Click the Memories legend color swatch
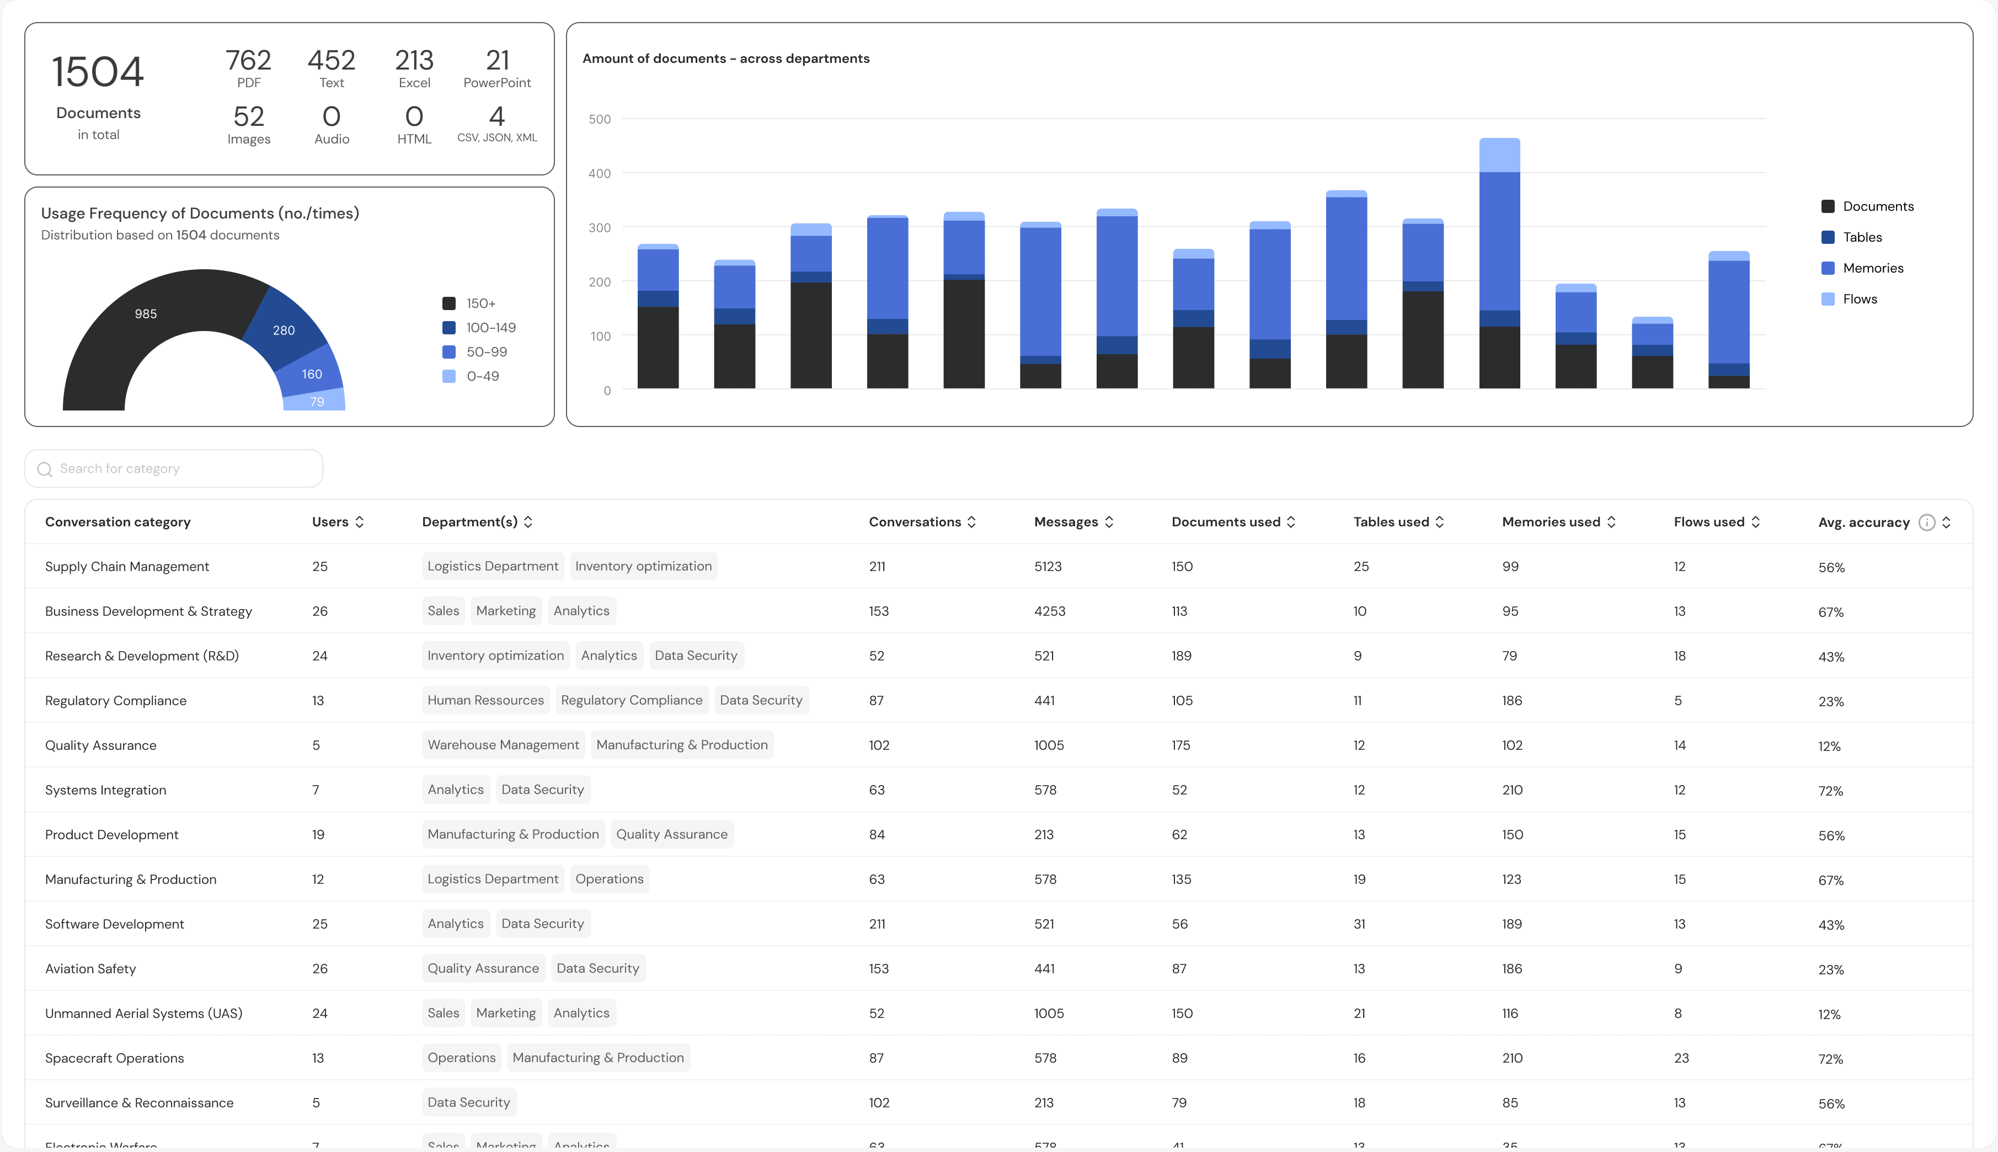The height and width of the screenshot is (1152, 1998). [1828, 268]
